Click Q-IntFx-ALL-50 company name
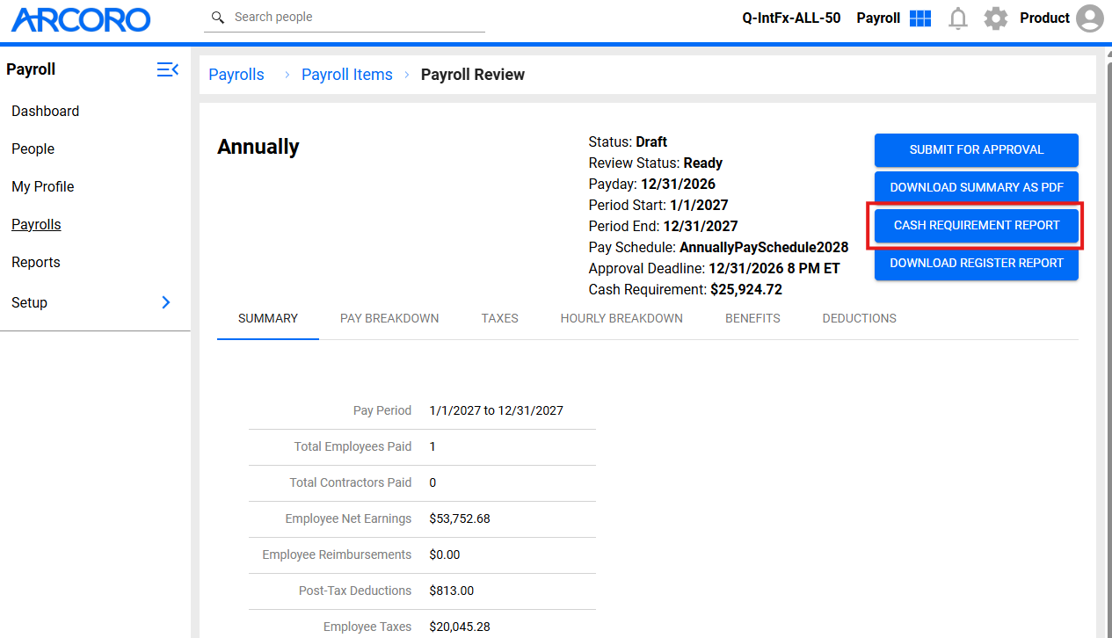Image resolution: width=1112 pixels, height=638 pixels. 791,18
